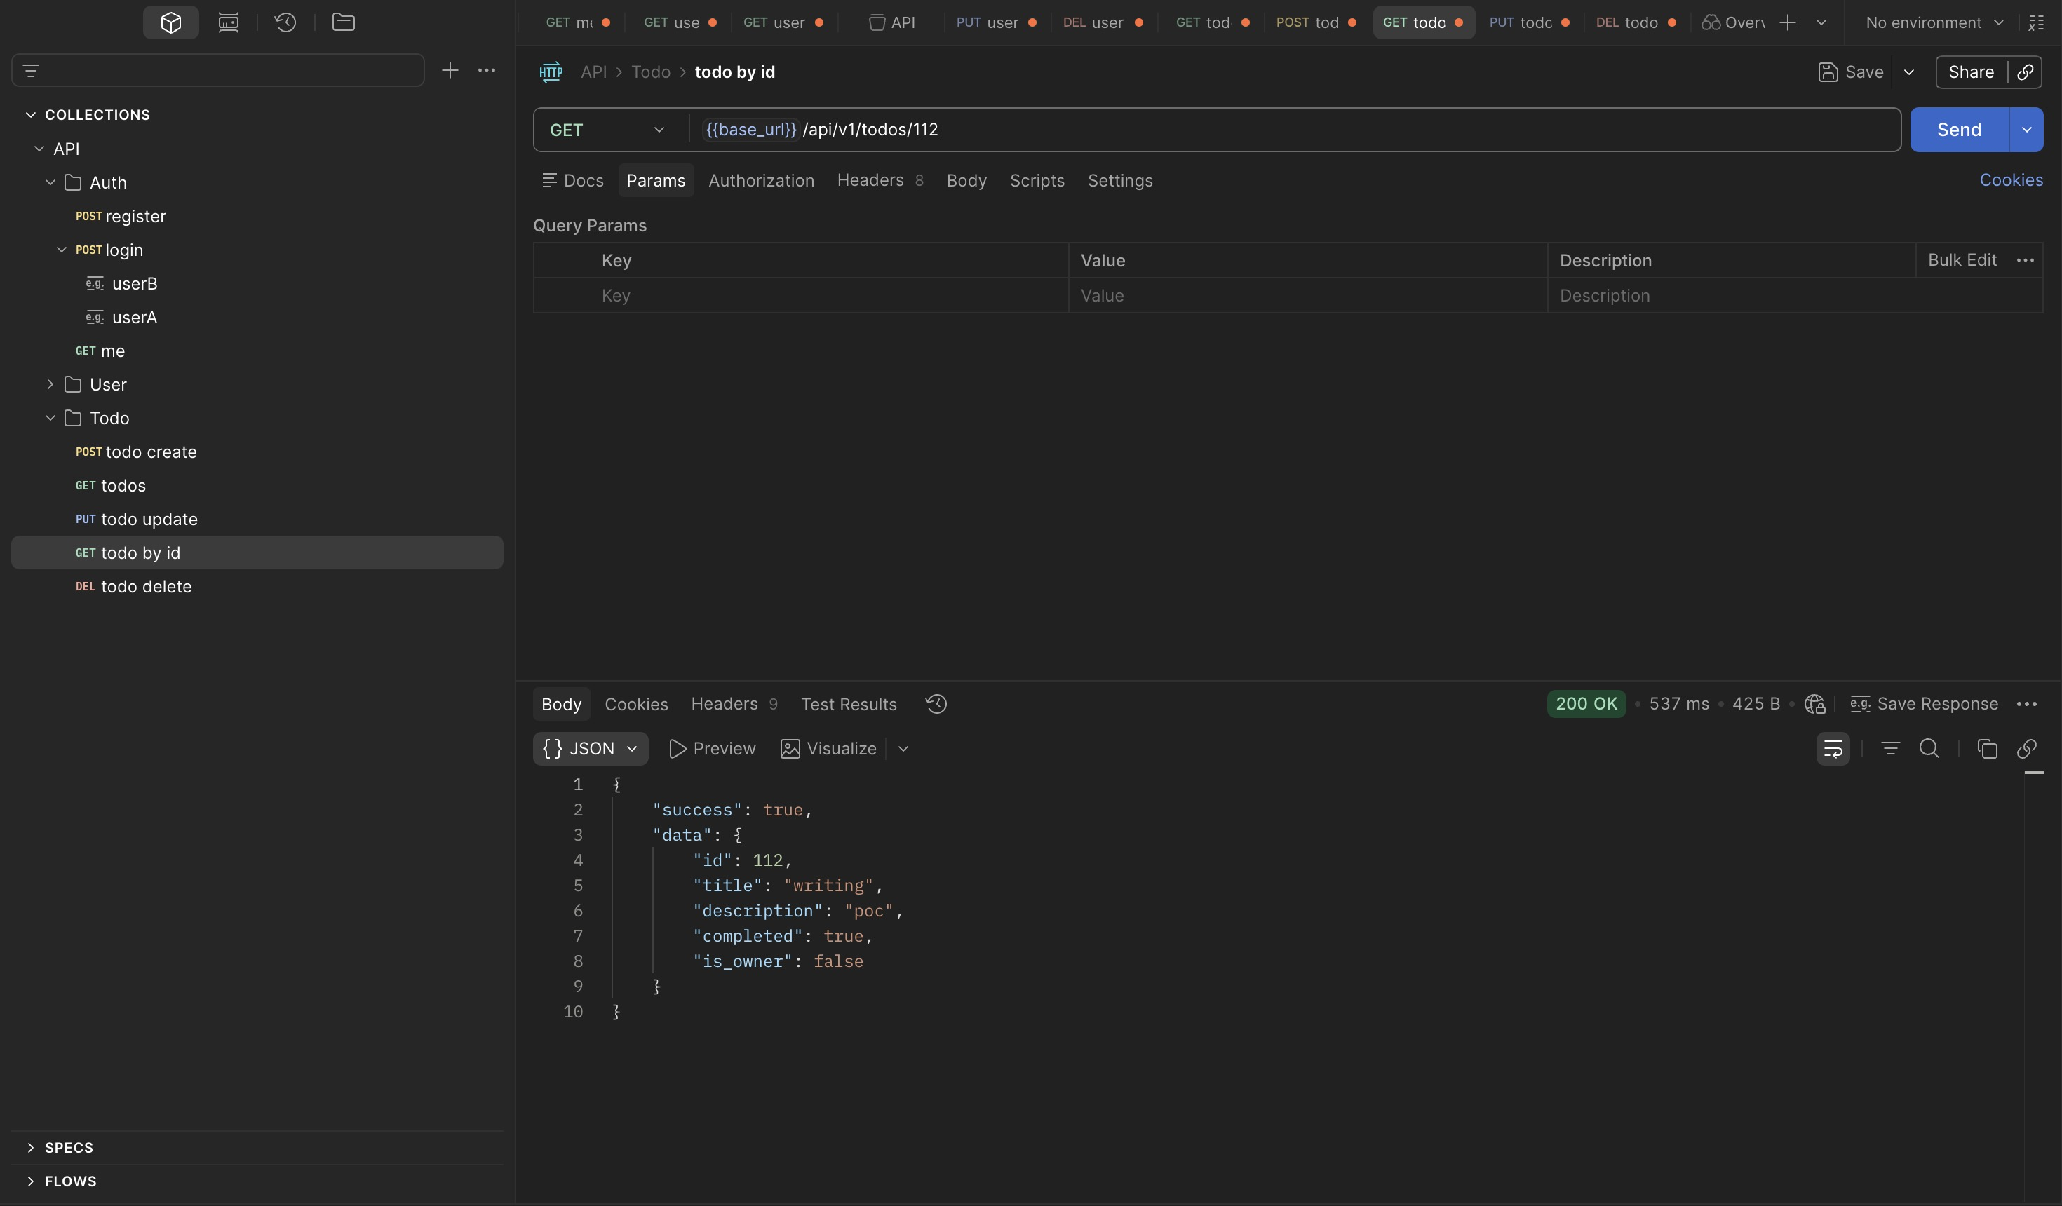Viewport: 2062px width, 1206px height.
Task: Toggle word wrap in response viewer
Action: tap(1833, 749)
